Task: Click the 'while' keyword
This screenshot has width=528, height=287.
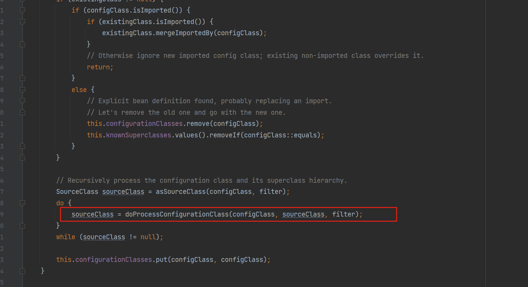Action: pyautogui.click(x=66, y=237)
